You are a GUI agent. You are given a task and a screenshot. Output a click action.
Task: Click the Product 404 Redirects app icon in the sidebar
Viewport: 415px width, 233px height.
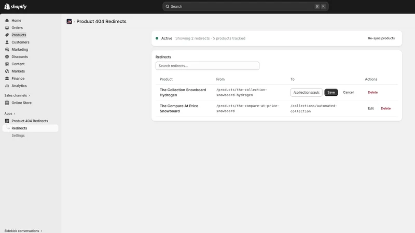coord(7,121)
